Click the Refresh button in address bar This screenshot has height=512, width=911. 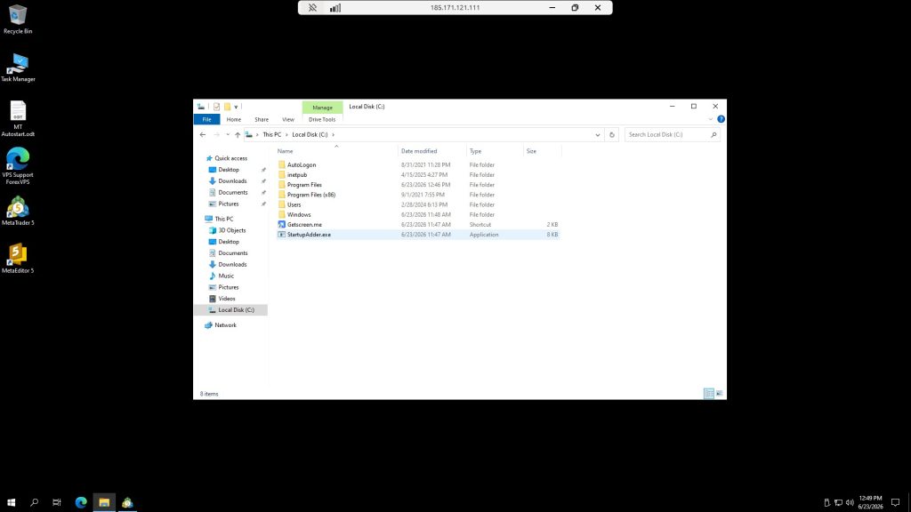click(611, 135)
